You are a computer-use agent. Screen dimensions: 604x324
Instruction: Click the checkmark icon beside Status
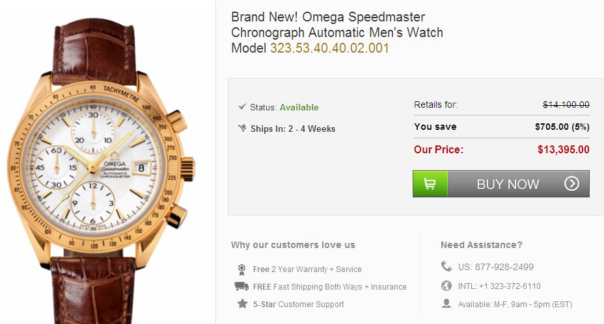242,106
